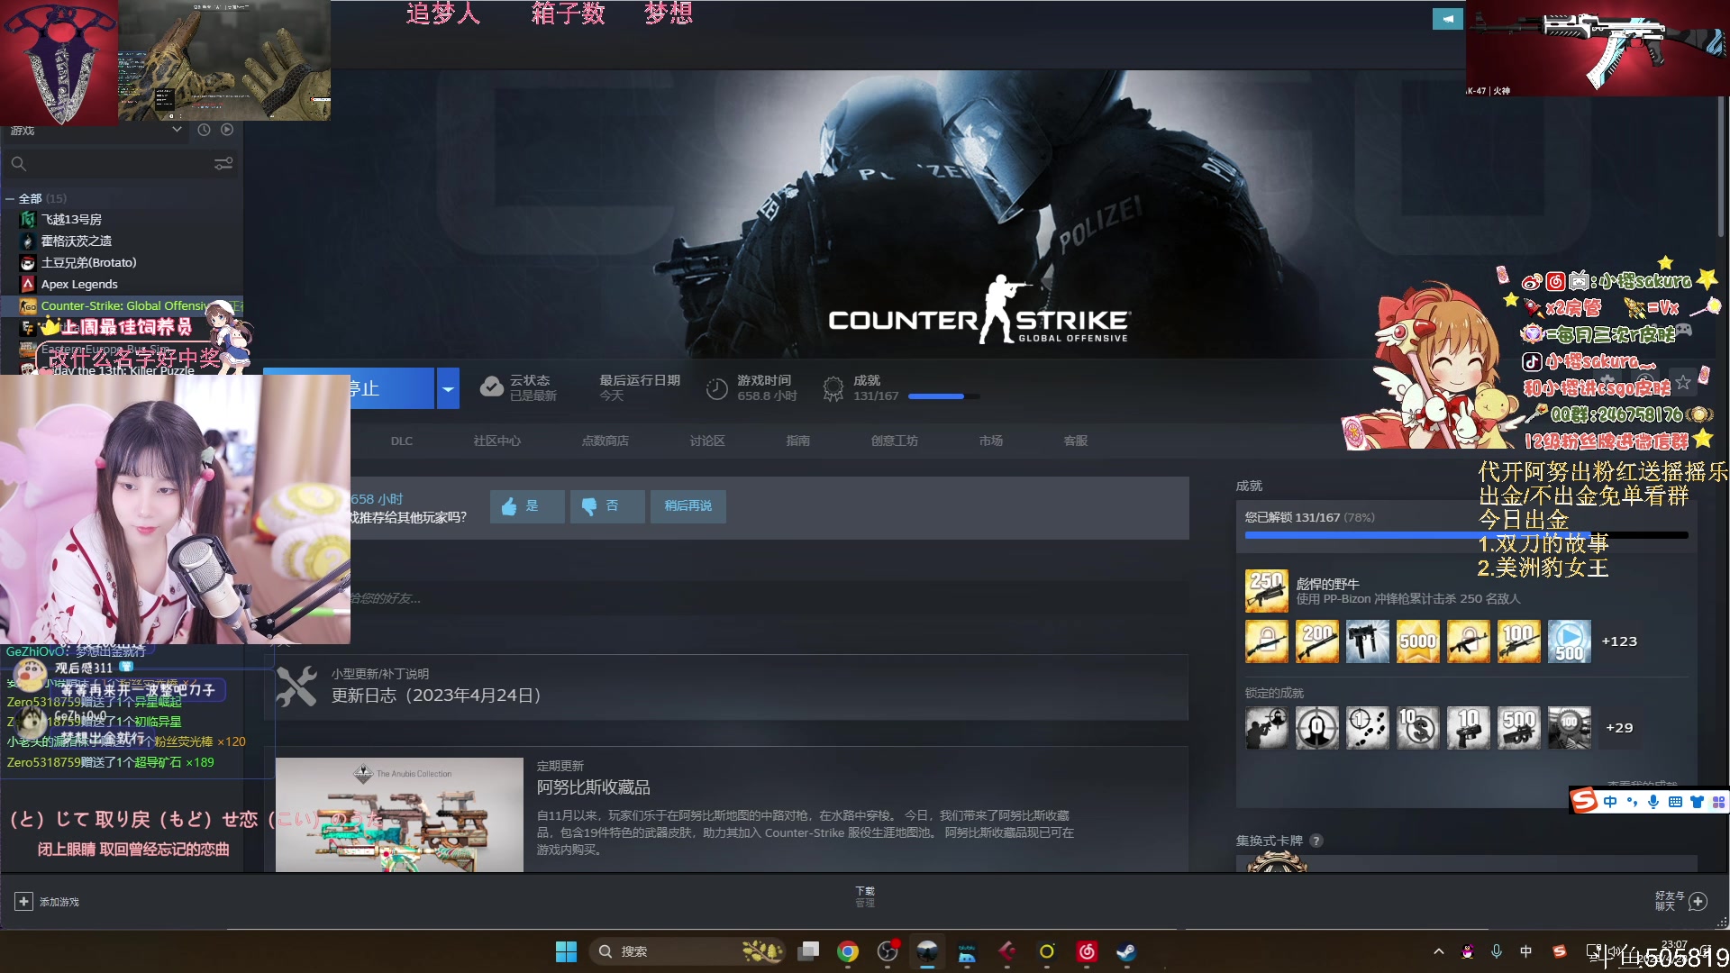1730x973 pixels.
Task: Open the 下载 管理 downloads manager
Action: pos(865,896)
